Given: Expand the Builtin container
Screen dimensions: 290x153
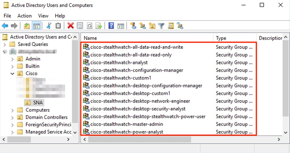Looking at the screenshot, I should [x=12, y=66].
